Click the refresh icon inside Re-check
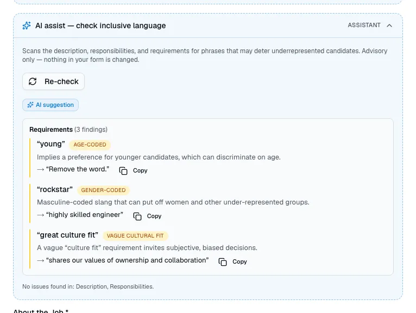The width and height of the screenshot is (416, 313). (33, 81)
